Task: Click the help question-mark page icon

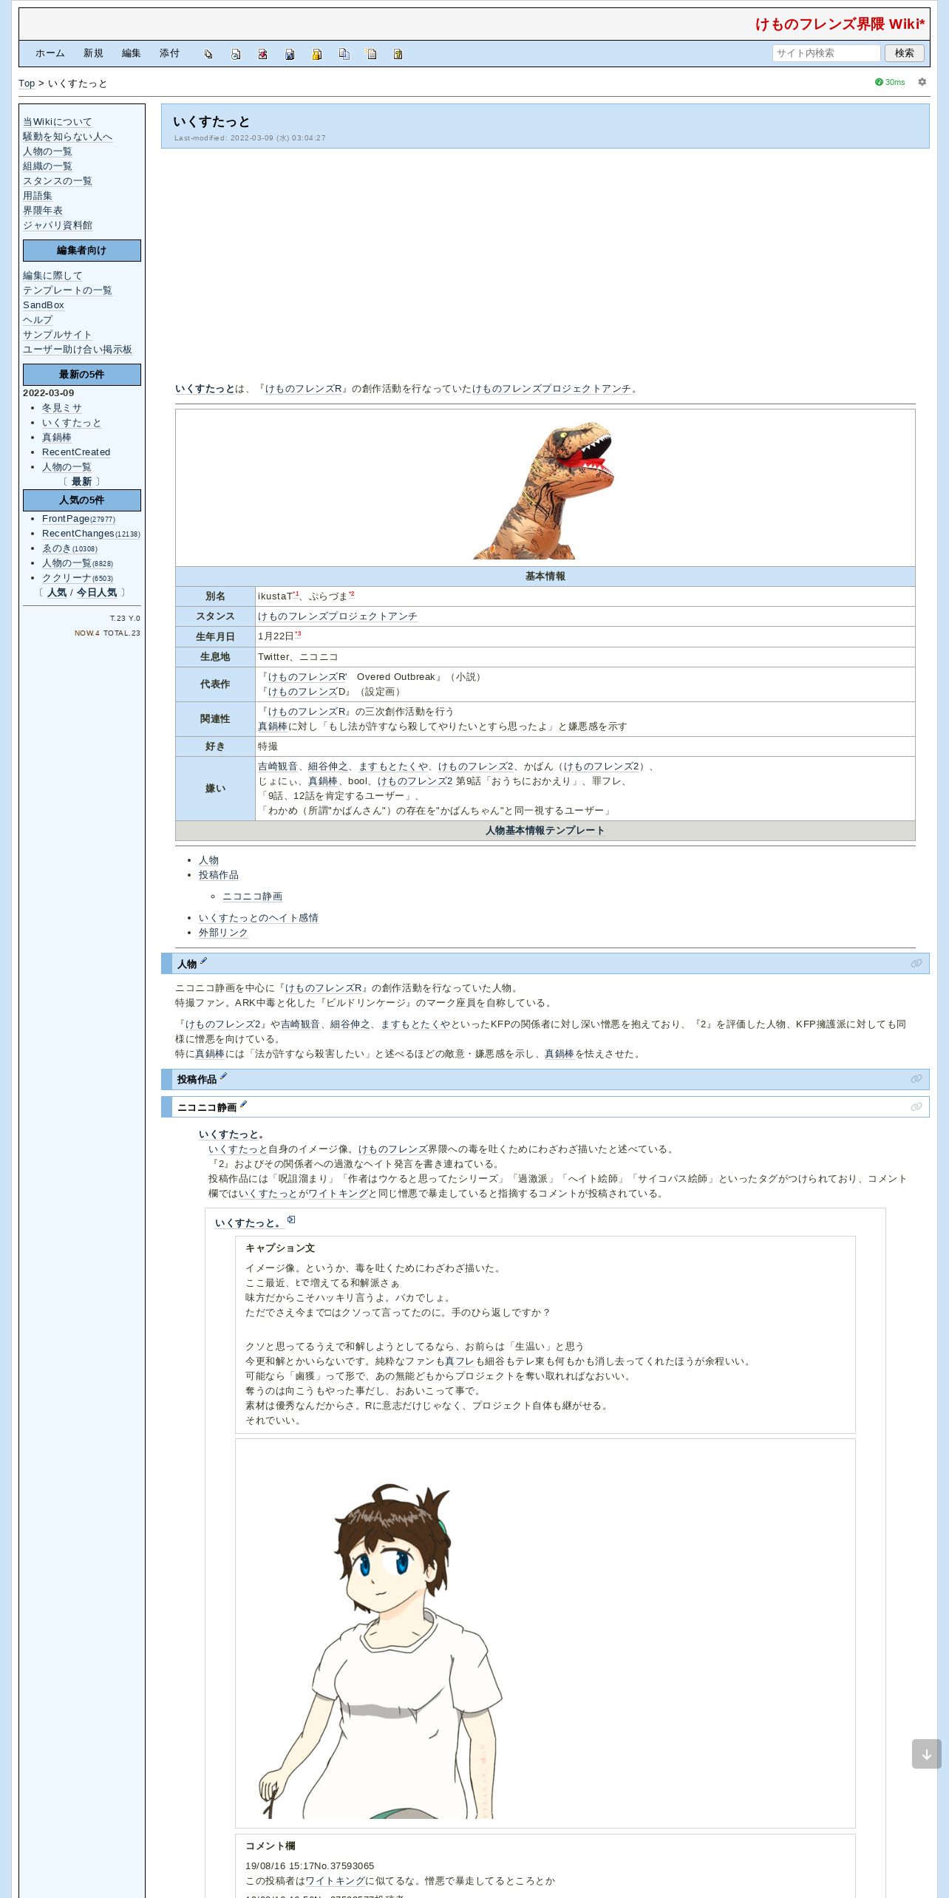Action: pos(398,54)
